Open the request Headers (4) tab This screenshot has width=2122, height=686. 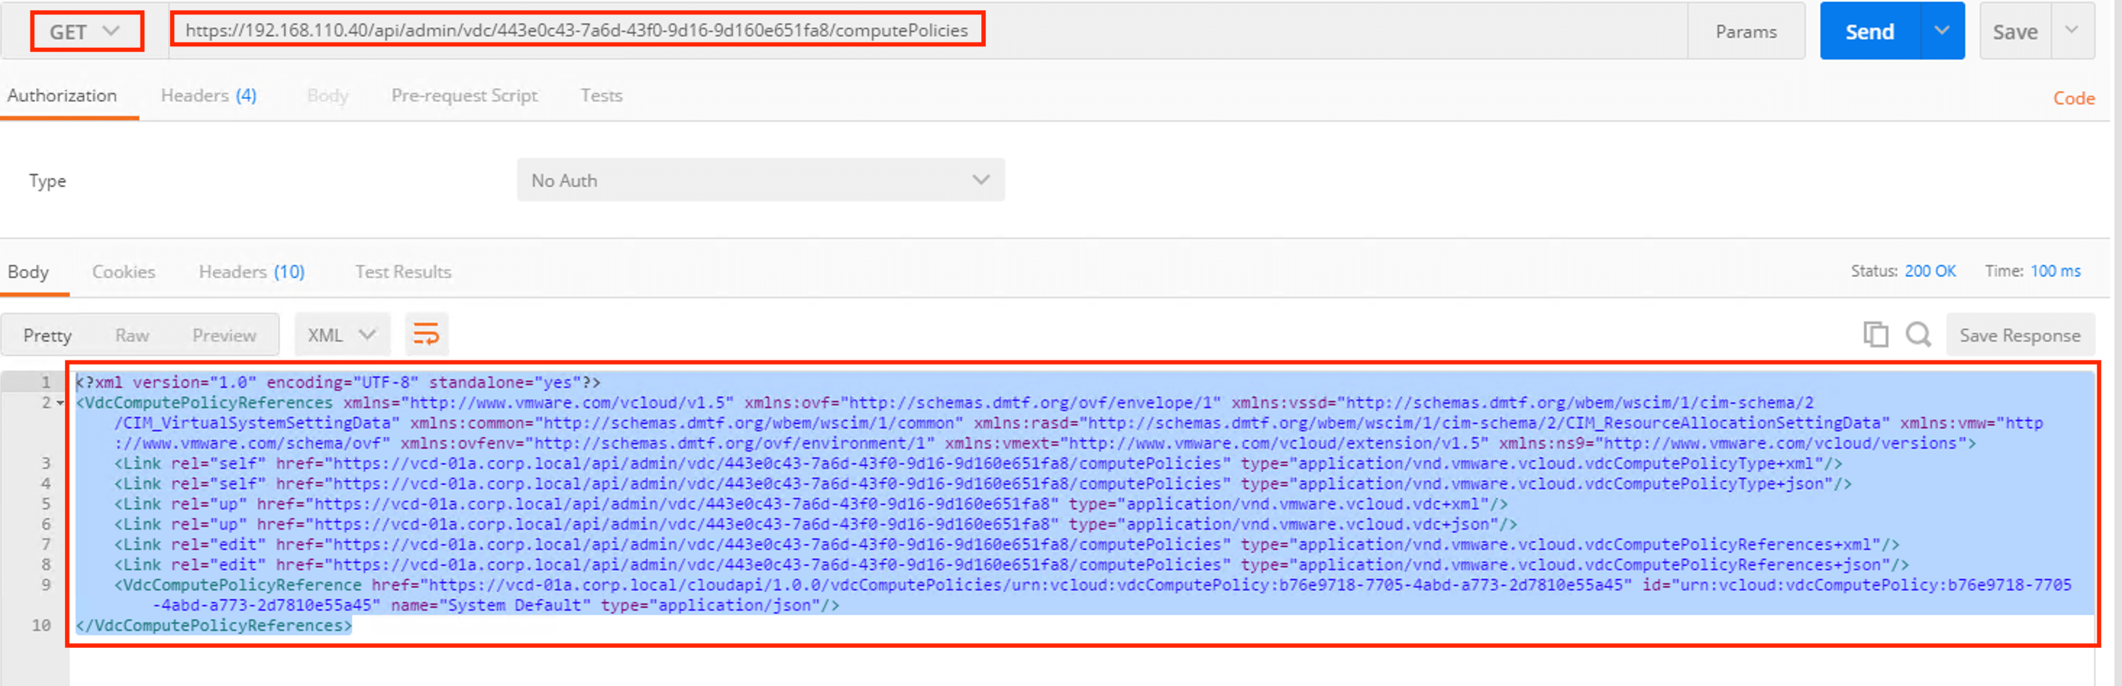click(209, 96)
